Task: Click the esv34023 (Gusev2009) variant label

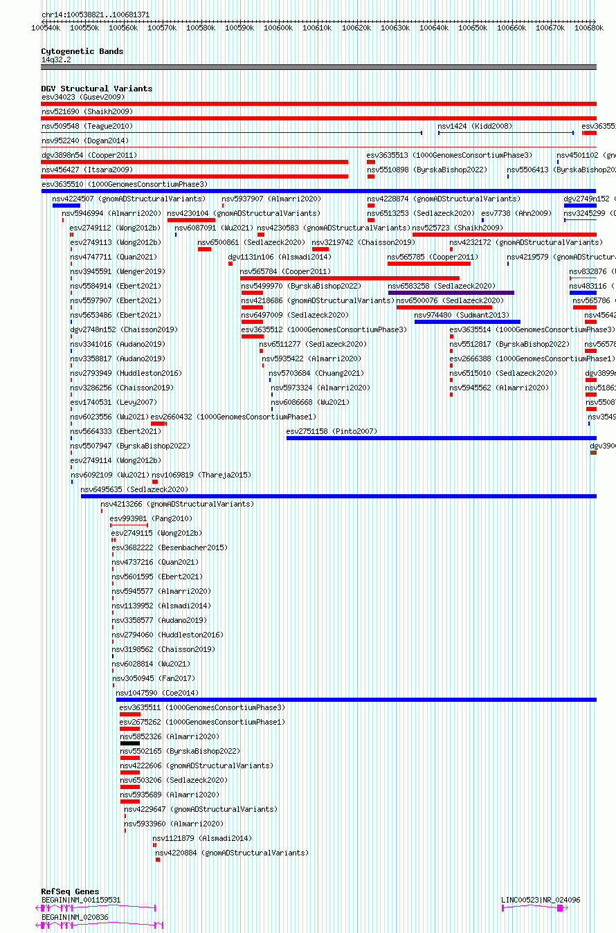Action: (82, 97)
